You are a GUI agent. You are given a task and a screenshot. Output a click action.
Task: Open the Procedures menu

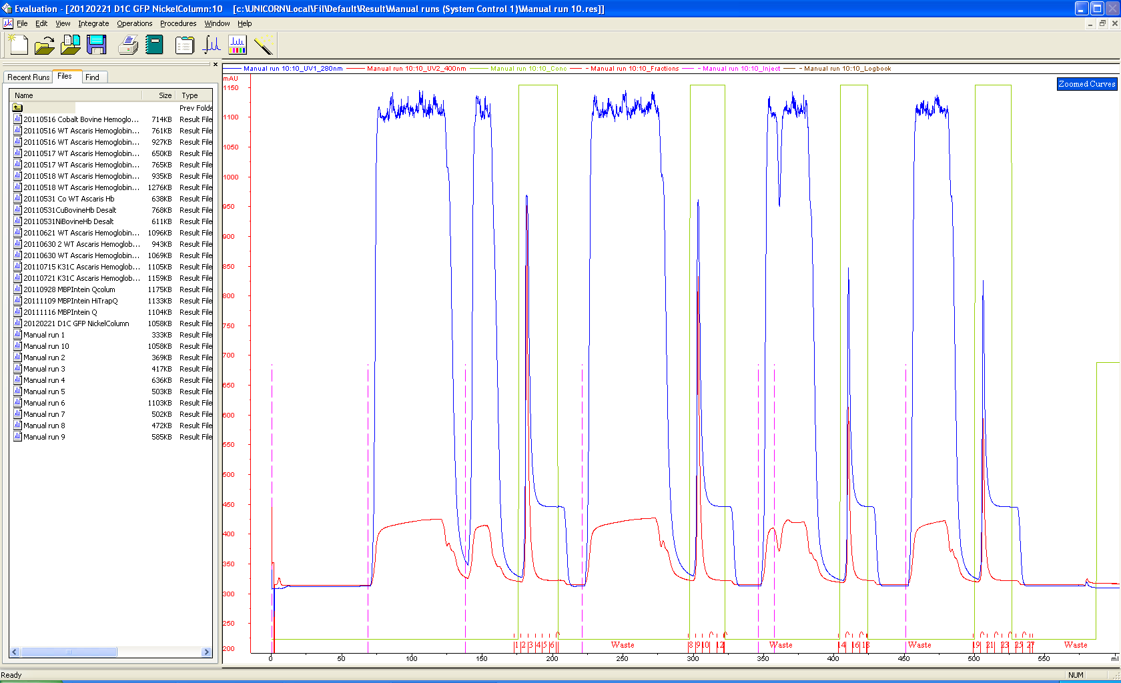(178, 23)
